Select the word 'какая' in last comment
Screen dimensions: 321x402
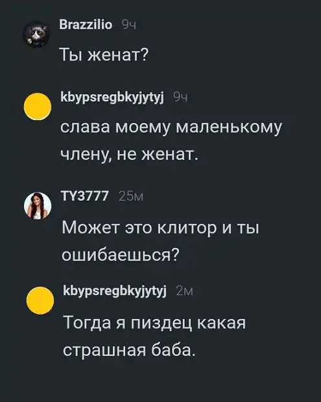tap(222, 323)
